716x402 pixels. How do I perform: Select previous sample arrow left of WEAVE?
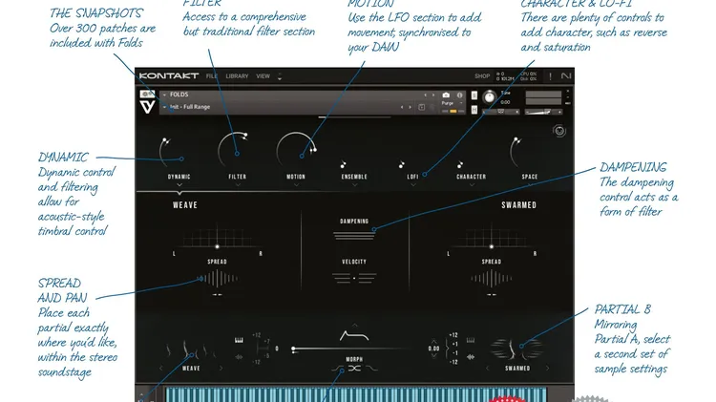coord(160,369)
